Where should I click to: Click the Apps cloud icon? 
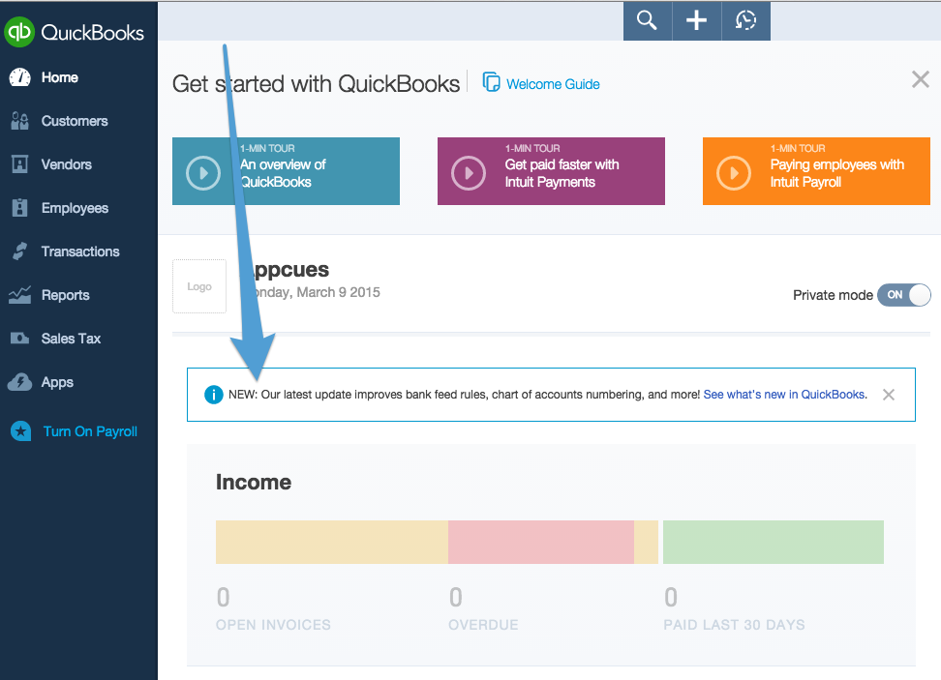(19, 382)
